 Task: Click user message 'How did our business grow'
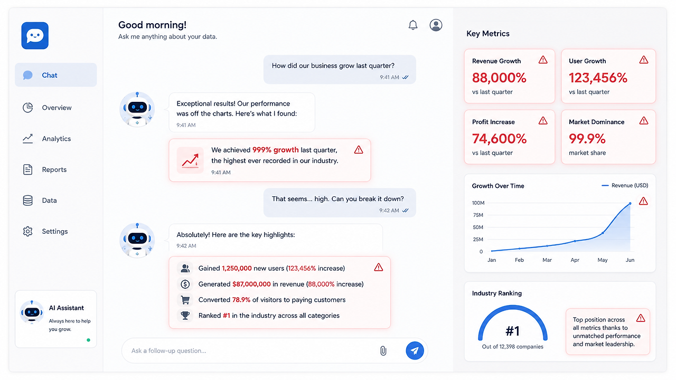coord(340,70)
